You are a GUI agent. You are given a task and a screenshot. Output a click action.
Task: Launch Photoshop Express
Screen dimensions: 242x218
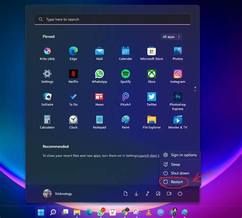178,101
